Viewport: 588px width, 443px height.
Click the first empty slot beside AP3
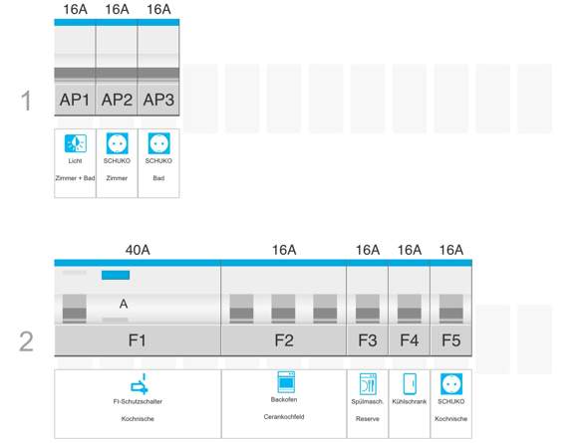pyautogui.click(x=200, y=99)
